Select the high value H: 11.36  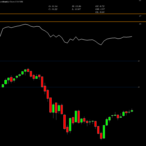pyautogui.click(x=77, y=6)
